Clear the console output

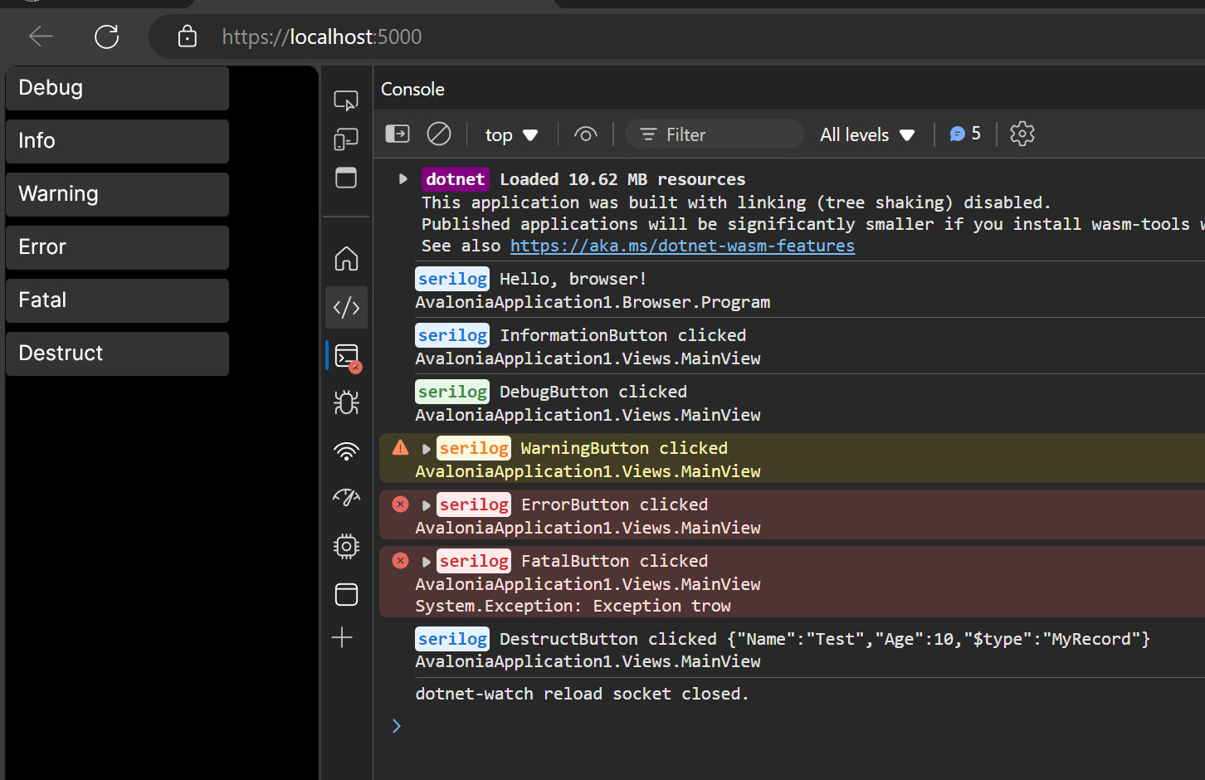(439, 134)
